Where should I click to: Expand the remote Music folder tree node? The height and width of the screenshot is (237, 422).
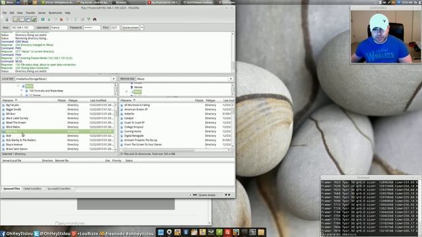coord(127,92)
